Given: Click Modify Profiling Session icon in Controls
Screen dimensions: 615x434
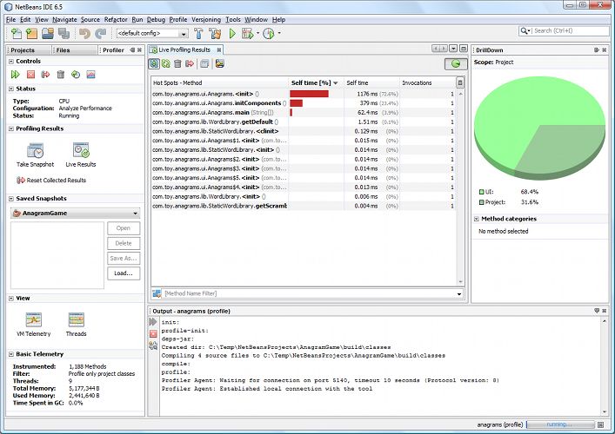Looking at the screenshot, I should click(76, 75).
